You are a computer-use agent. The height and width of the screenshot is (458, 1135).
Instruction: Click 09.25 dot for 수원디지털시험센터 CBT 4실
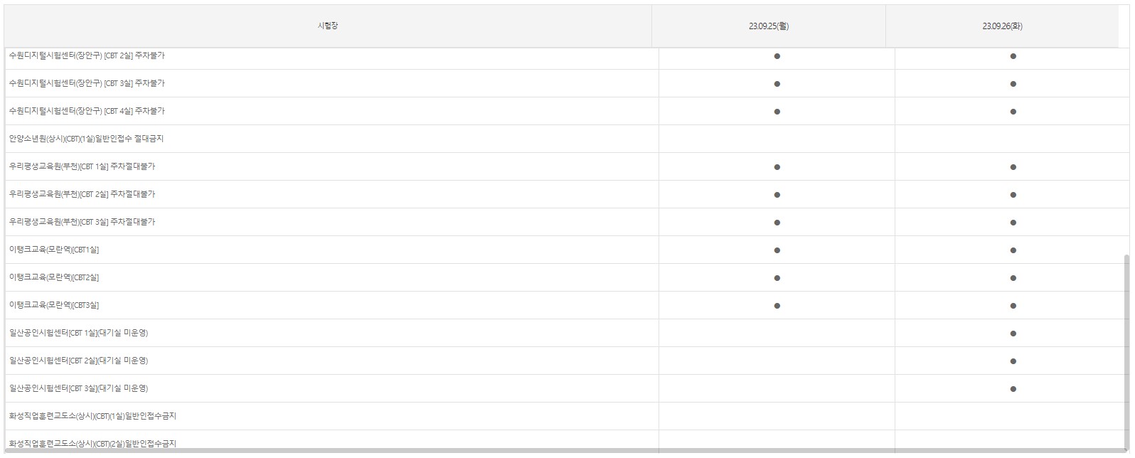point(777,112)
